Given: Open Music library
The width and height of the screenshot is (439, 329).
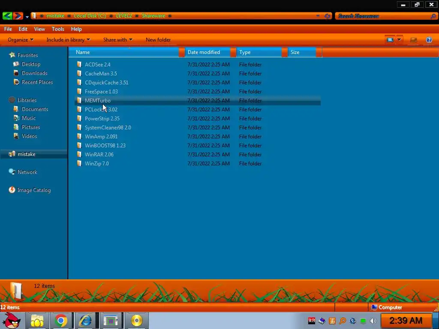Looking at the screenshot, I should pyautogui.click(x=29, y=118).
